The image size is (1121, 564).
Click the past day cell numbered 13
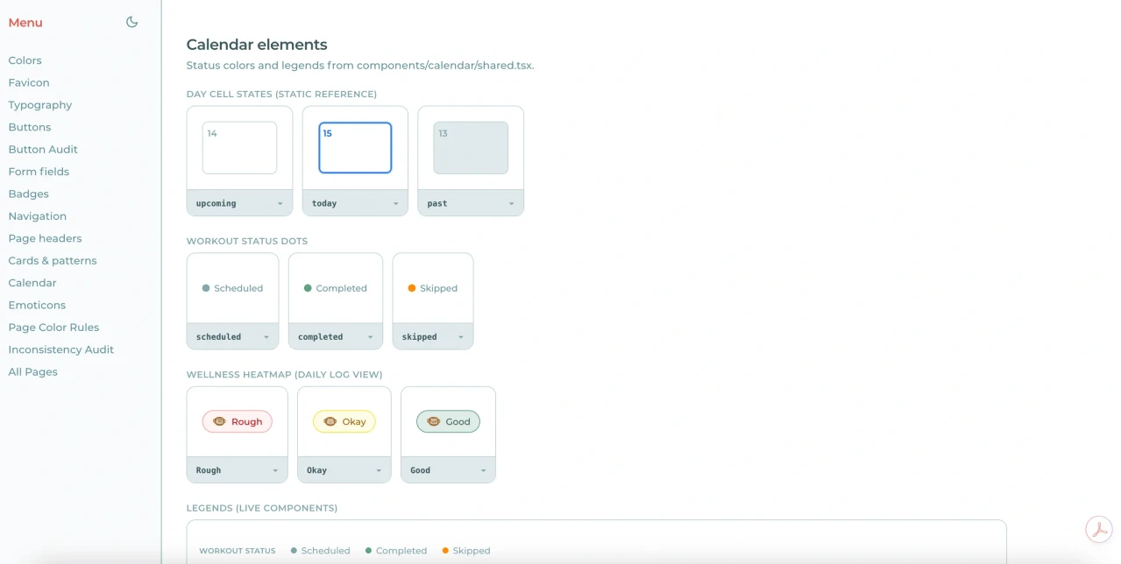(471, 148)
